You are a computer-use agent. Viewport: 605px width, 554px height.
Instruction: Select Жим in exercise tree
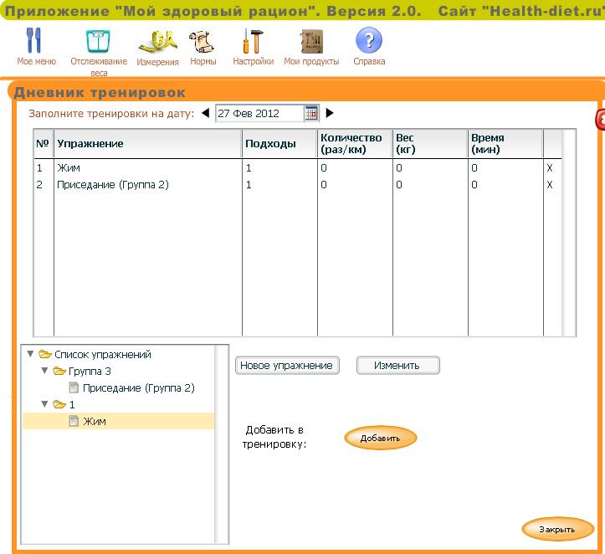click(x=94, y=422)
